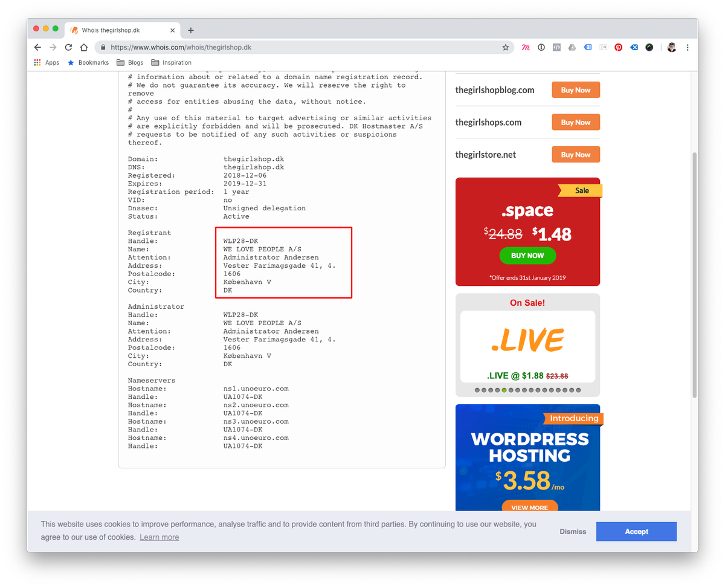The width and height of the screenshot is (725, 588).
Task: Buy thegirlshops.com domain
Action: (x=576, y=122)
